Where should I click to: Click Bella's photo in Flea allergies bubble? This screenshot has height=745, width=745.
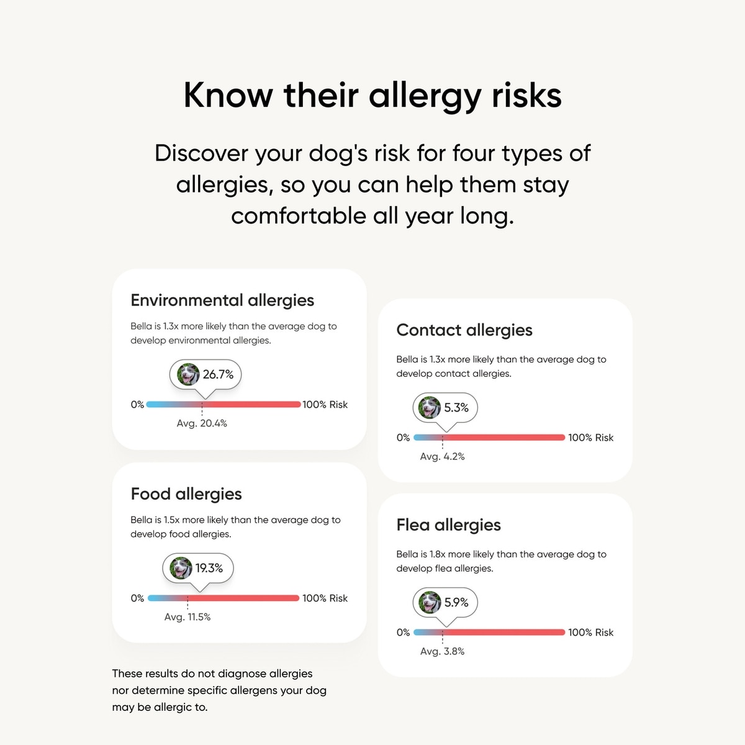[430, 603]
